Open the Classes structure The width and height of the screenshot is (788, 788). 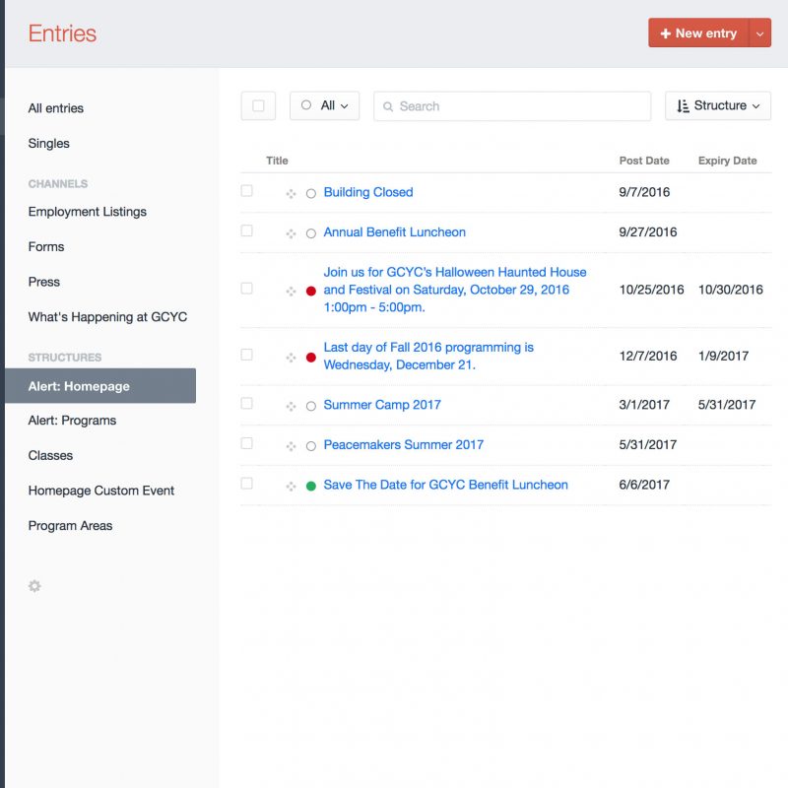point(50,456)
